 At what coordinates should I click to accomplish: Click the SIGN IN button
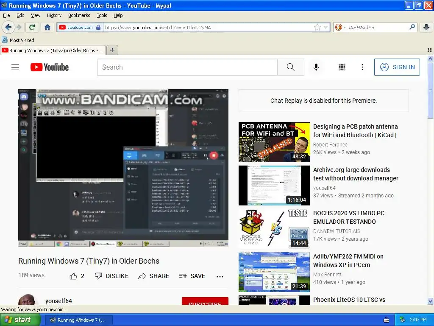pyautogui.click(x=397, y=67)
